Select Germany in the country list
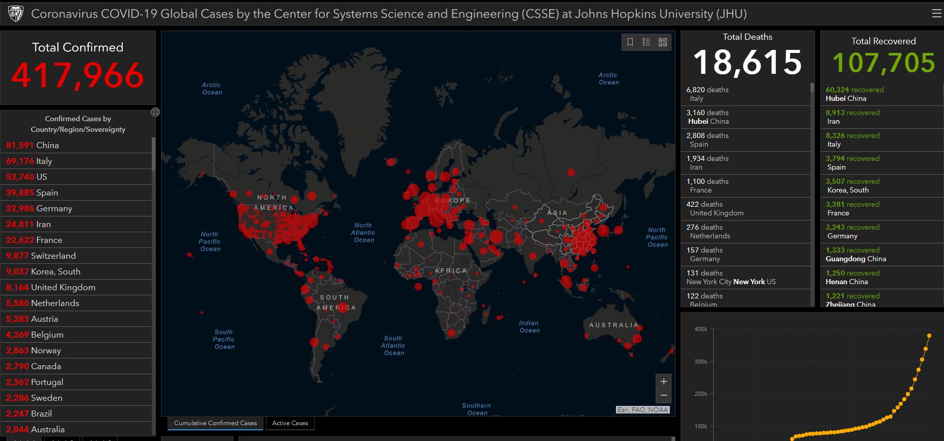 76,208
